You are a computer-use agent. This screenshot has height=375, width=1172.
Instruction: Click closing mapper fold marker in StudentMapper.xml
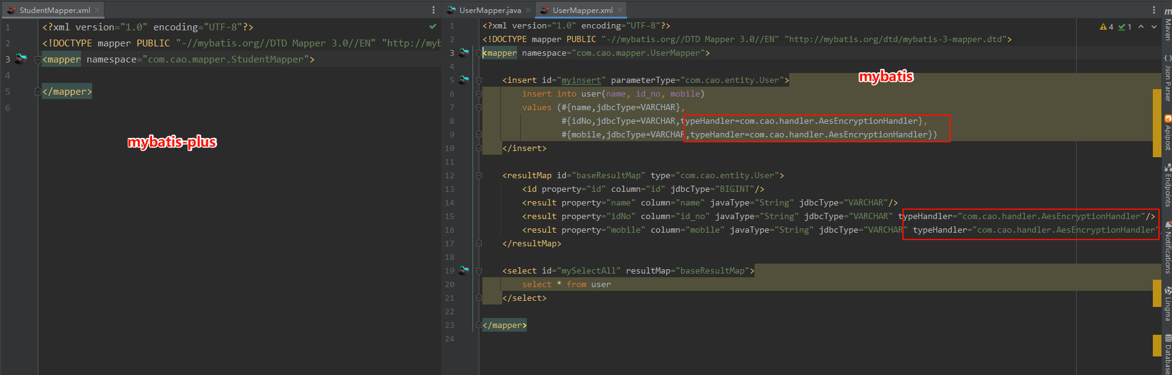38,92
